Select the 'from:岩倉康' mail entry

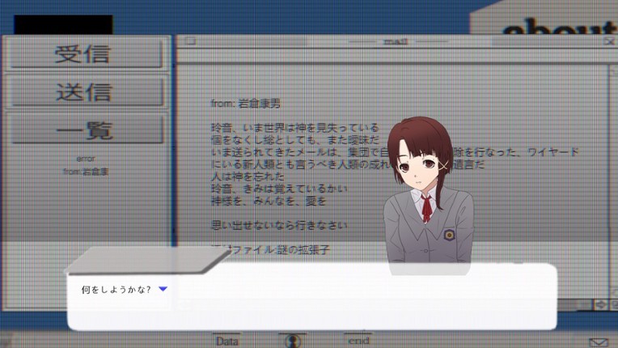coord(86,172)
